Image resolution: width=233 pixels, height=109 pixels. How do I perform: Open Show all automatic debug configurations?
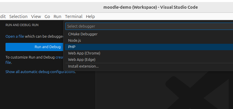40,72
